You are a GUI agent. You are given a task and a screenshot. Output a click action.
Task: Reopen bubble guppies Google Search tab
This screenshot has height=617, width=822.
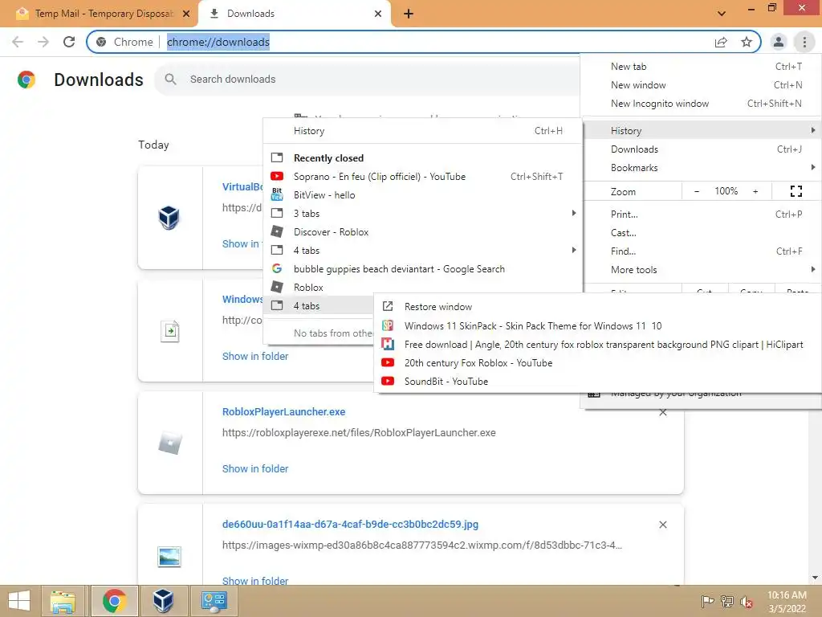point(422,268)
